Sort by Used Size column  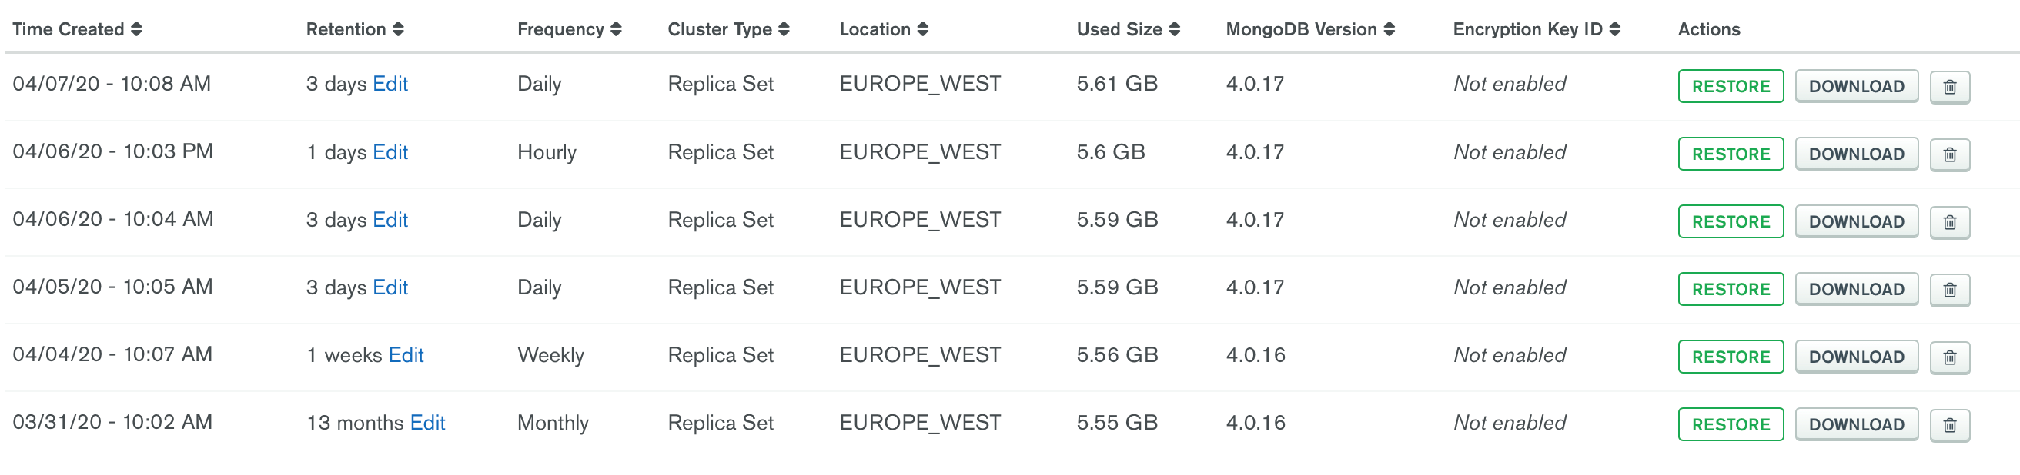point(1129,29)
